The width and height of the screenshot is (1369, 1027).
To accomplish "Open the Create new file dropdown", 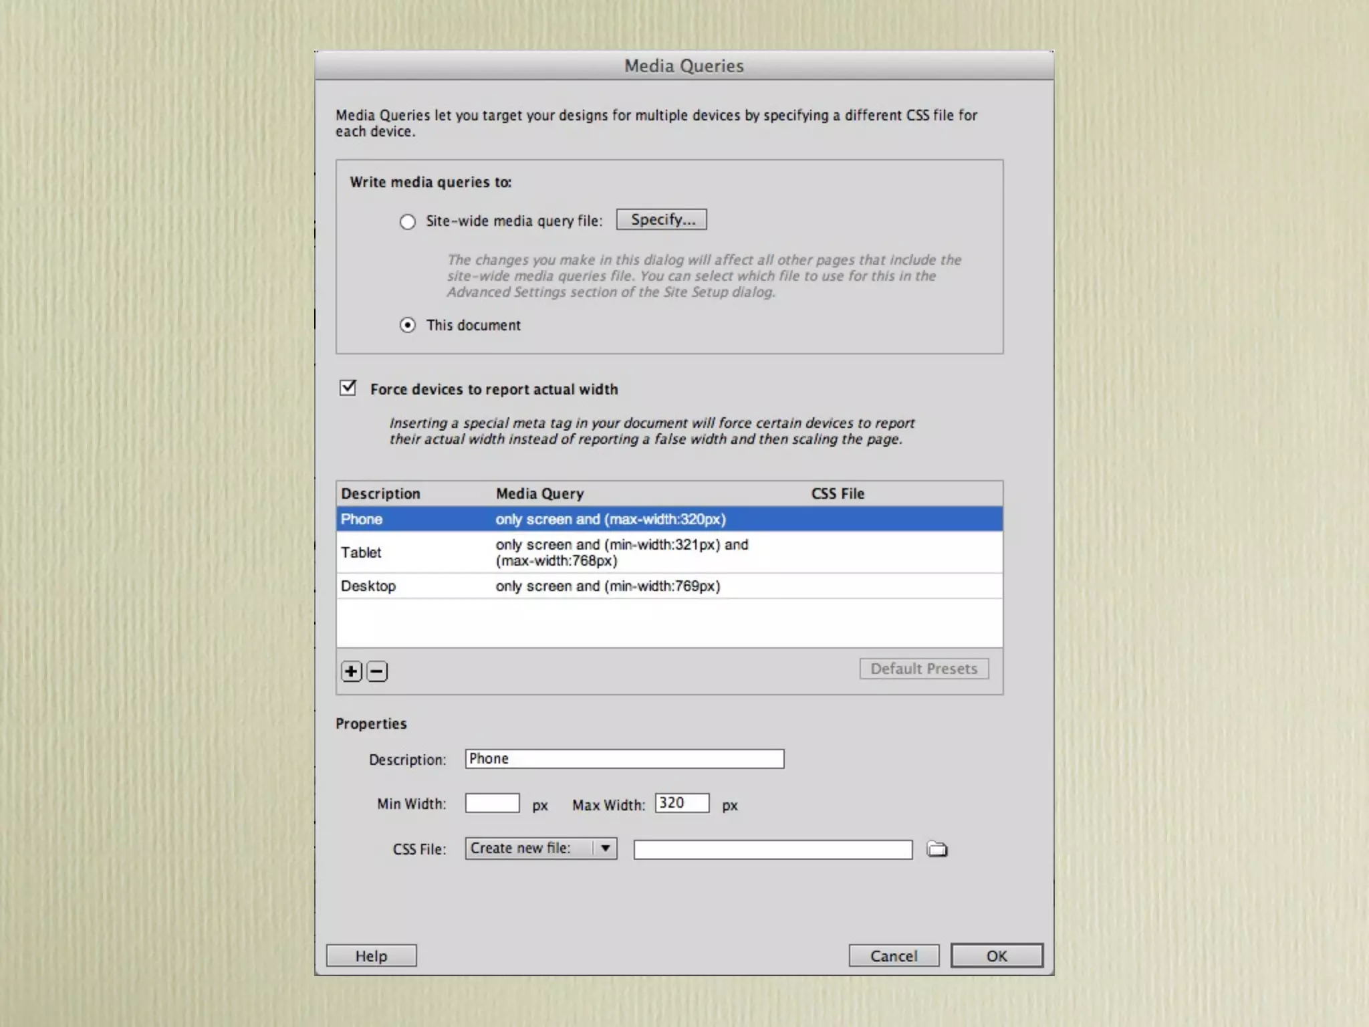I will point(541,848).
